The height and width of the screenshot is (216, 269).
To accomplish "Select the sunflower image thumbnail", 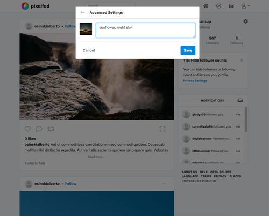I will coord(86,29).
